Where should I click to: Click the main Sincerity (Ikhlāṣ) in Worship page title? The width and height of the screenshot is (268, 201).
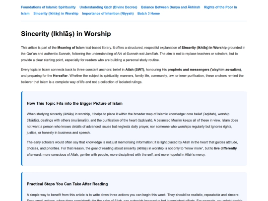coord(66,34)
